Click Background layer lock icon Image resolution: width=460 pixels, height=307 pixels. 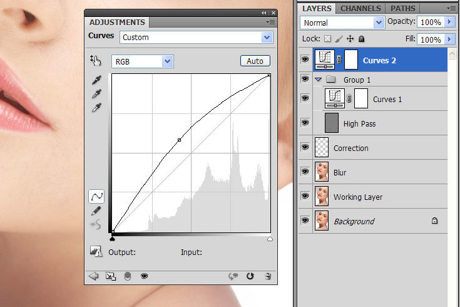[434, 221]
